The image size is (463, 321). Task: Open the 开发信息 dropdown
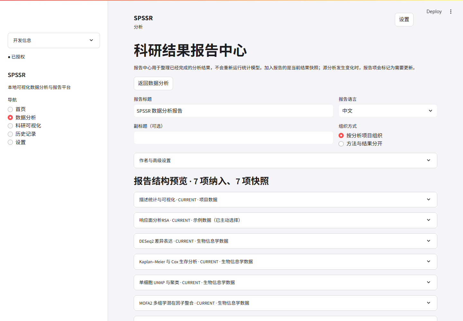pyautogui.click(x=54, y=40)
